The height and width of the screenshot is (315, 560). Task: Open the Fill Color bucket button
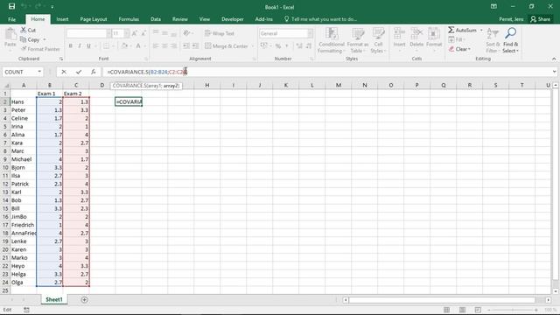pos(124,46)
